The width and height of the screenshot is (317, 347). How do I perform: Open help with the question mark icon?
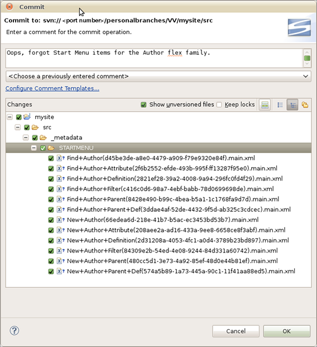click(x=15, y=331)
